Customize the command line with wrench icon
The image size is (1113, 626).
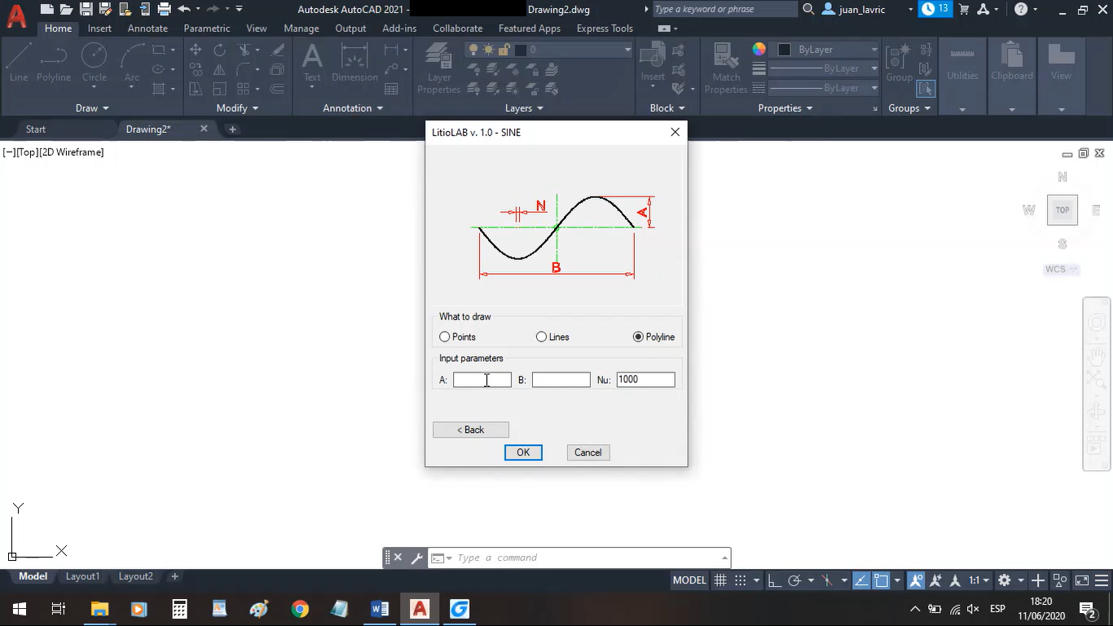click(416, 558)
